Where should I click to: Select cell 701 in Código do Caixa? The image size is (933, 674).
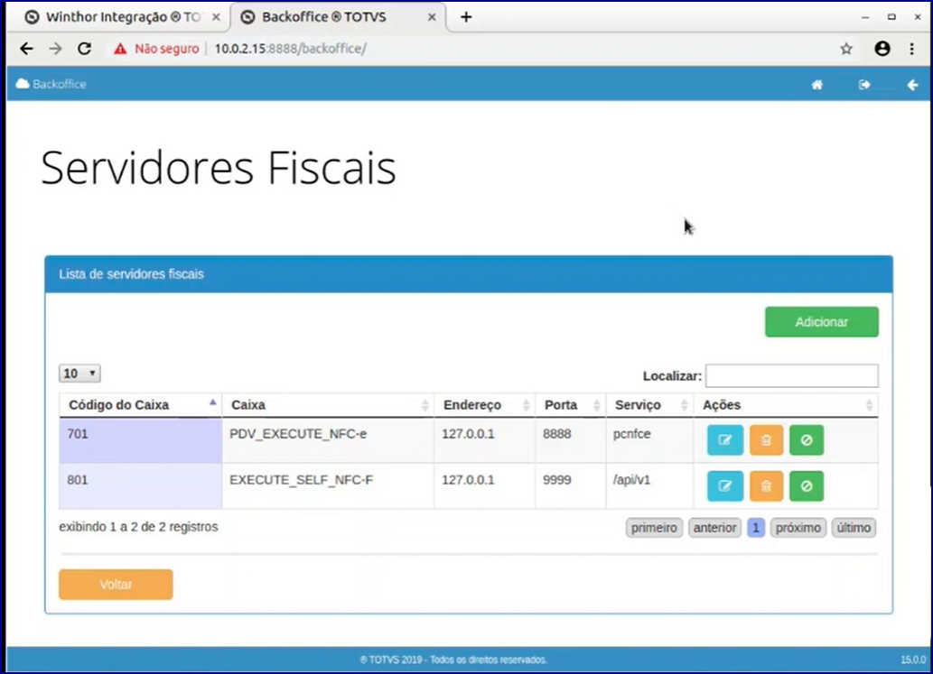click(x=140, y=440)
